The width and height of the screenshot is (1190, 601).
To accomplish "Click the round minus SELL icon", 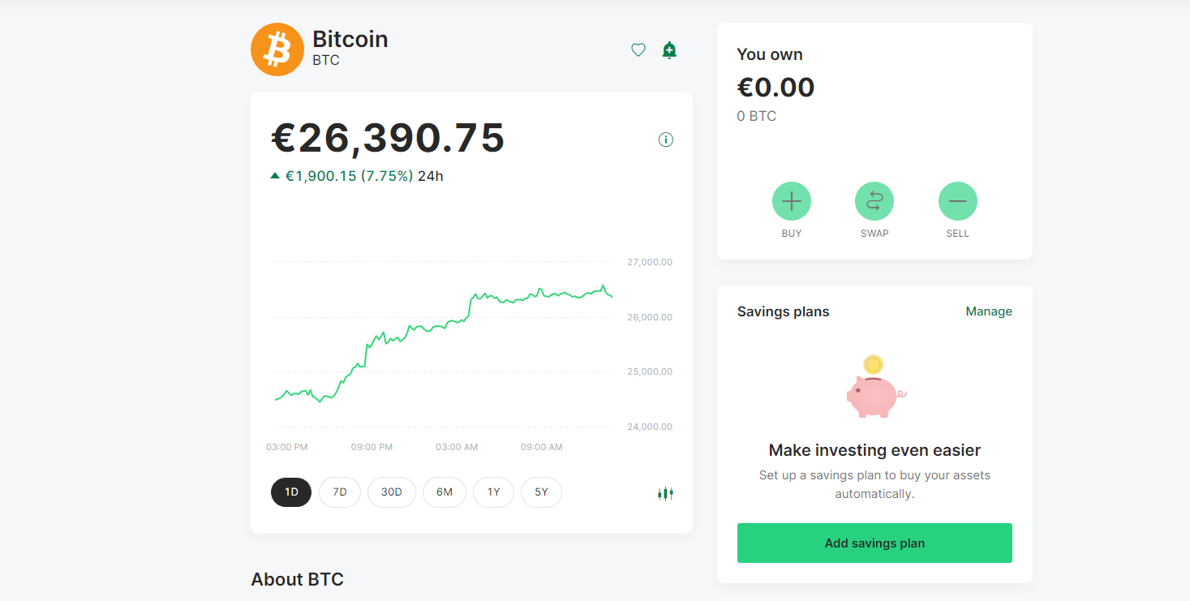I will (958, 201).
